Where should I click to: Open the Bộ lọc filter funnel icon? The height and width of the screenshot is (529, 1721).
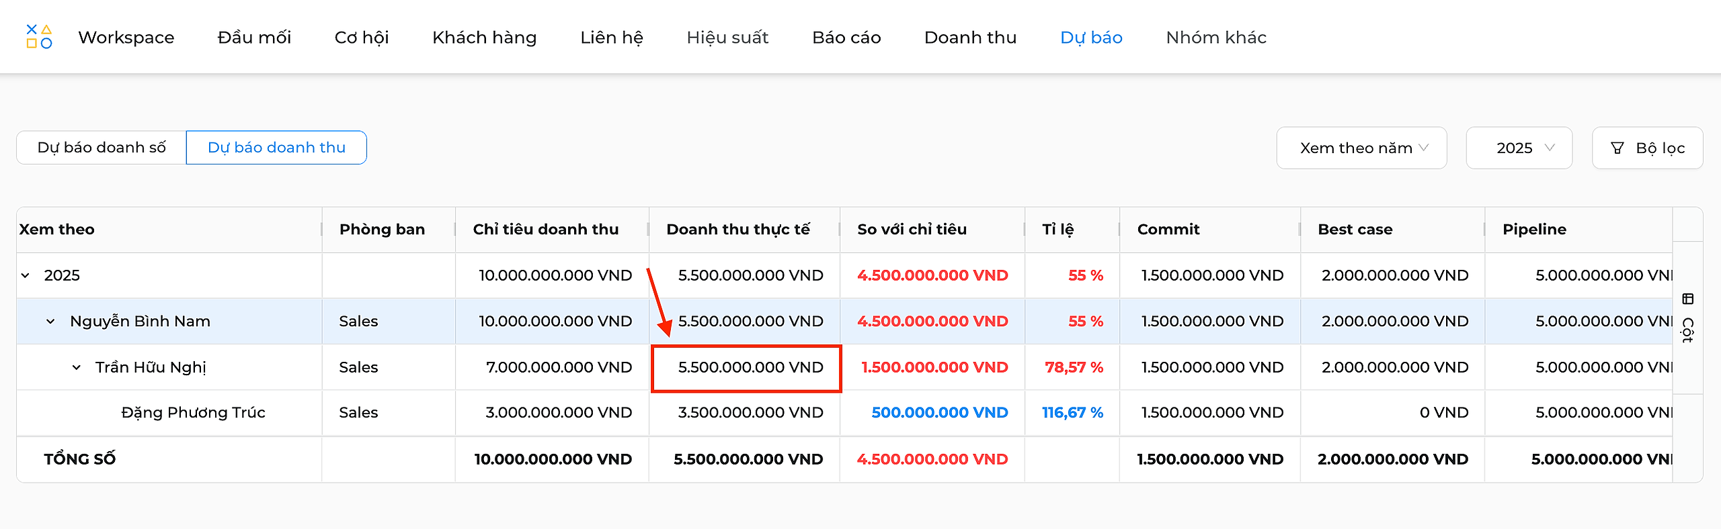(x=1617, y=148)
